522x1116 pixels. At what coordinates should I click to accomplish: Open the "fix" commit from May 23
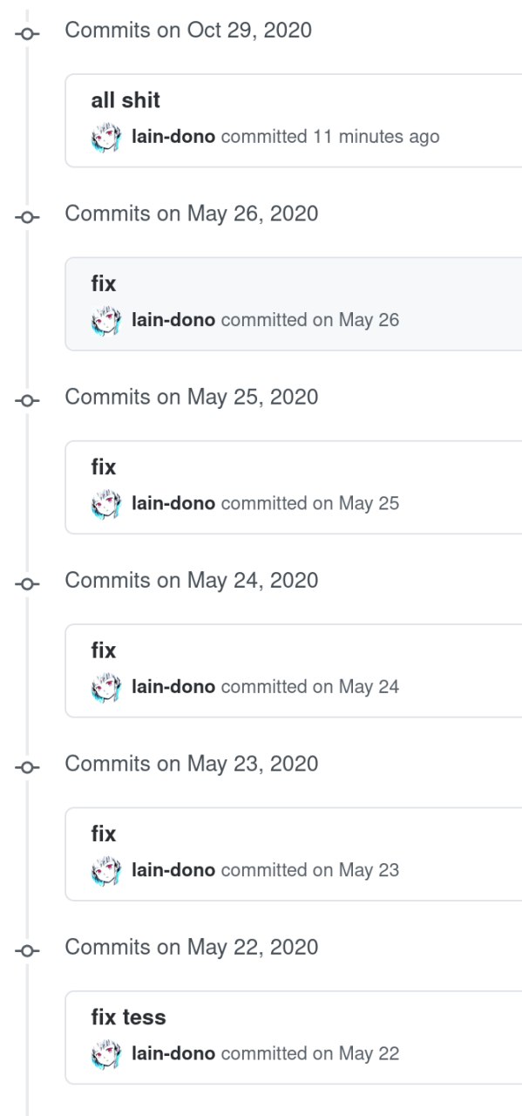pyautogui.click(x=103, y=834)
